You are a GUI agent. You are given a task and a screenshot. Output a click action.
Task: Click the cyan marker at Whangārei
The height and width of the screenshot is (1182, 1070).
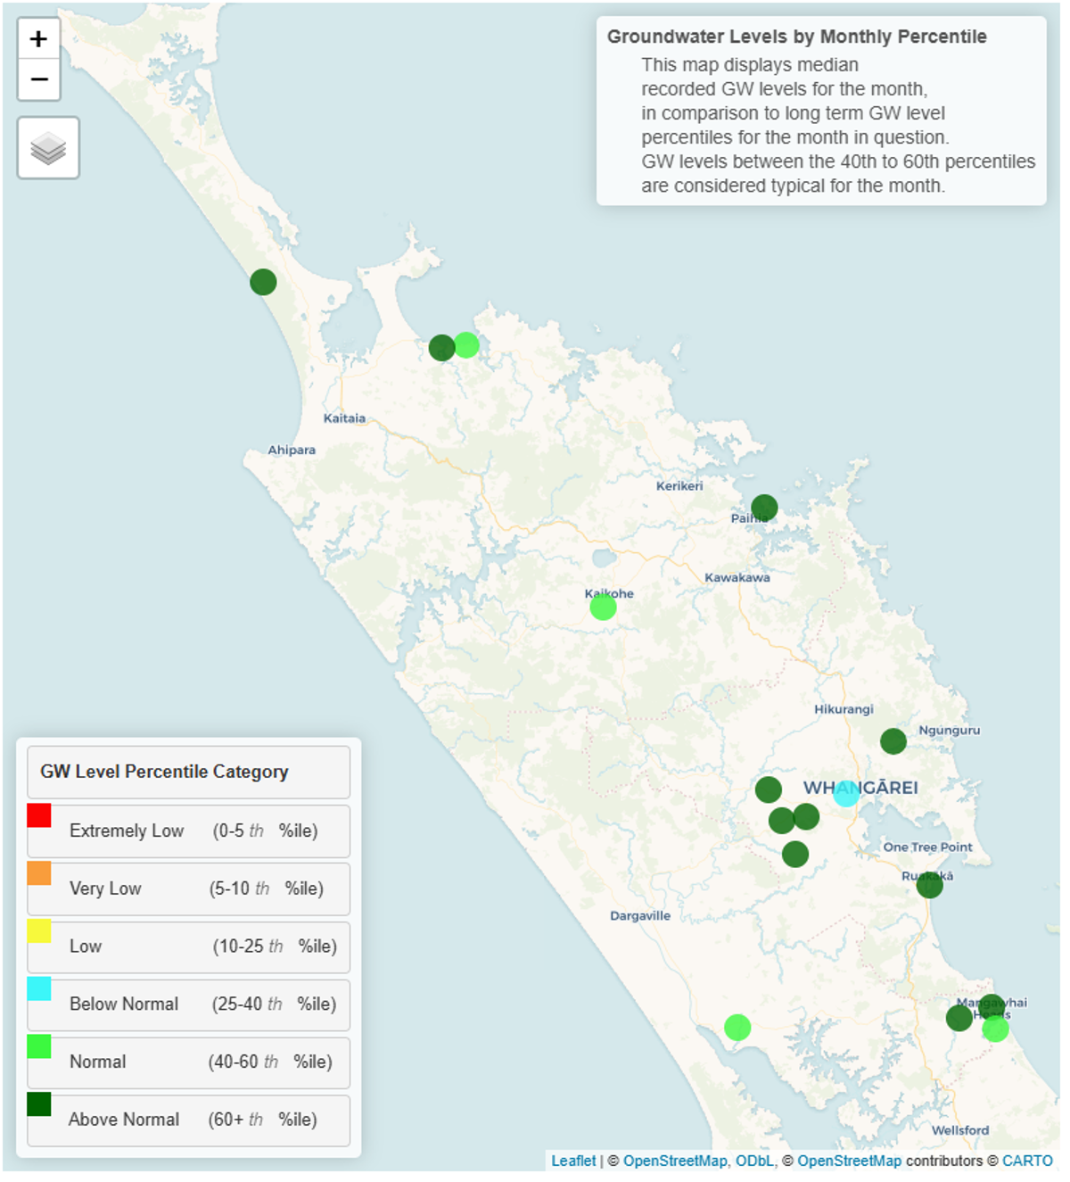point(846,792)
